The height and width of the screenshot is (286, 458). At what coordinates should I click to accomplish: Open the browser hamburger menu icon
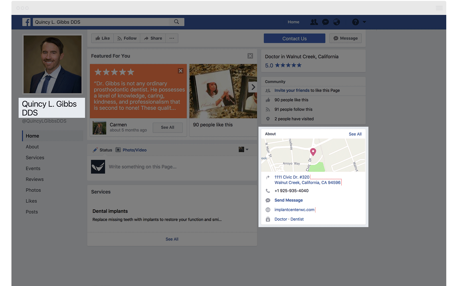point(439,8)
